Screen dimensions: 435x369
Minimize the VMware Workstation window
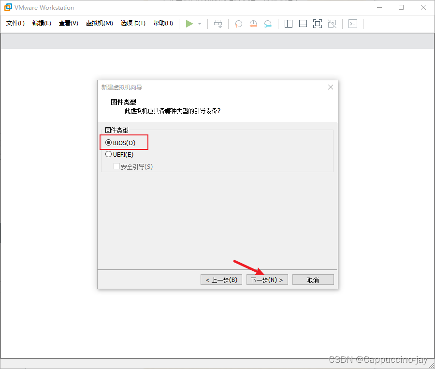[x=379, y=8]
